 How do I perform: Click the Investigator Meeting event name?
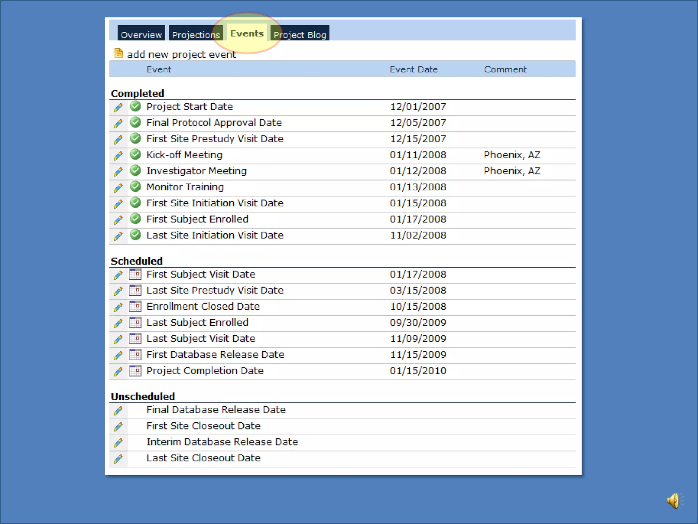(x=196, y=171)
